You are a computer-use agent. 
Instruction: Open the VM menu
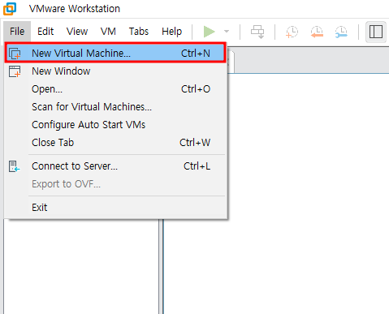click(x=108, y=32)
